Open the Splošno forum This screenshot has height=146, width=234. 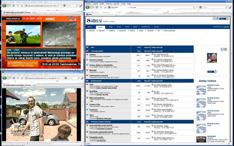click(93, 54)
